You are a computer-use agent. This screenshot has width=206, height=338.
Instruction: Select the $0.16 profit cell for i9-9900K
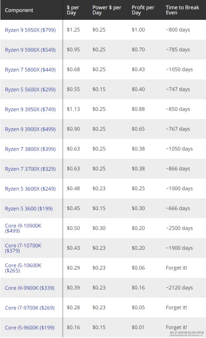click(x=138, y=288)
